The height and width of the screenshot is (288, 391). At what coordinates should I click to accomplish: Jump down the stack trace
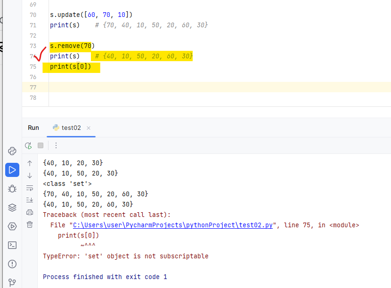[30, 176]
